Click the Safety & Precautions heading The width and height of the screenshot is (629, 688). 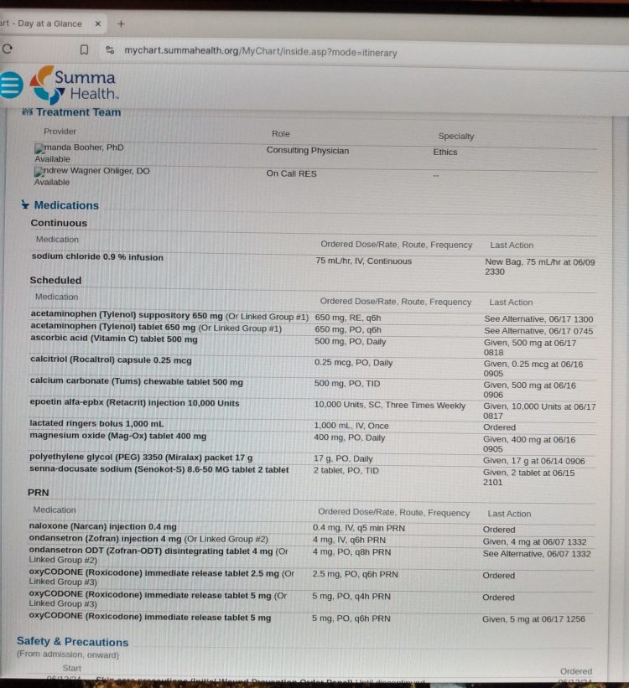(x=73, y=642)
